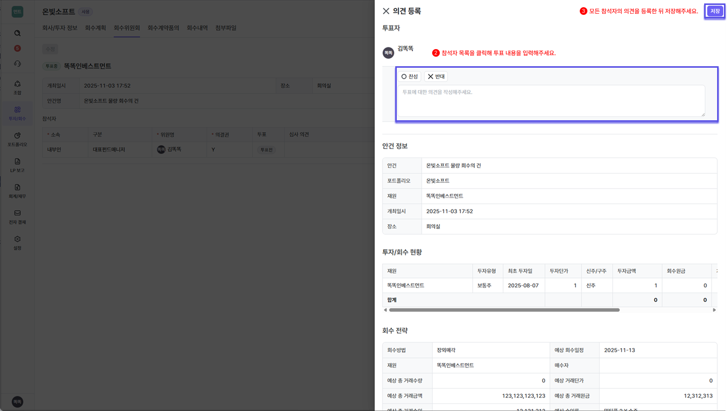Click the 수정 button
Screen dimensions: 727x411
point(50,49)
